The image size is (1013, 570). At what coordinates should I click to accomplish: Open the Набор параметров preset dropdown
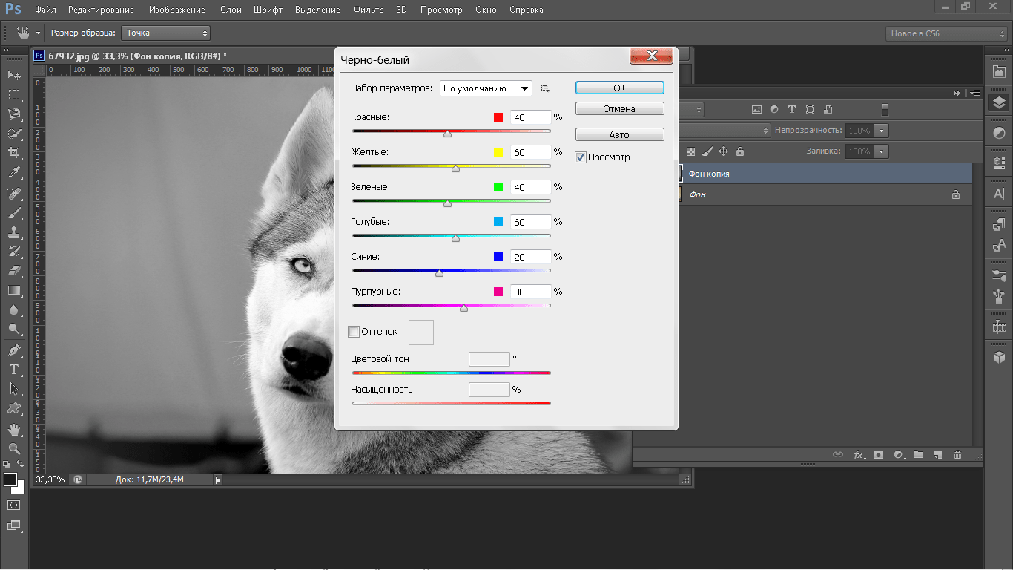coord(486,88)
